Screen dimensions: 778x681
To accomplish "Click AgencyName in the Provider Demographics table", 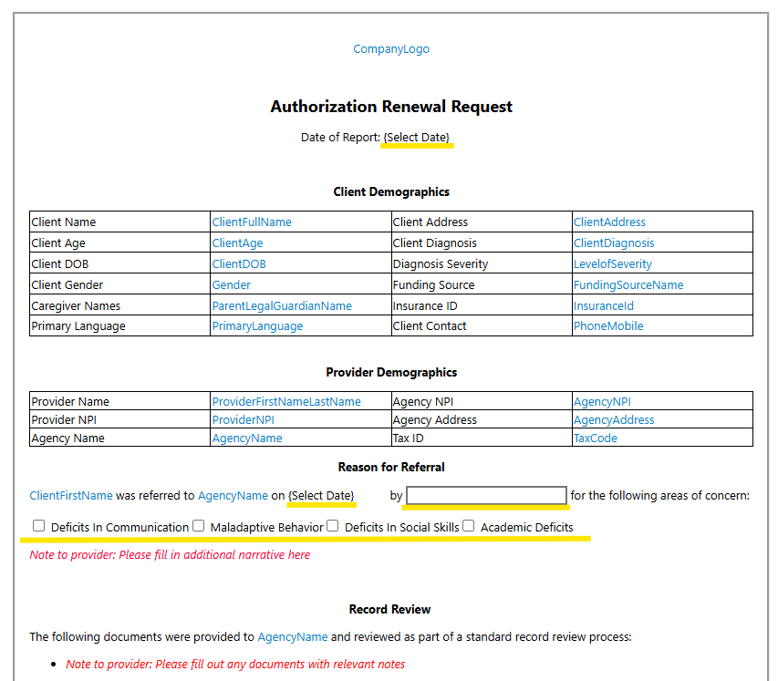I will click(247, 439).
